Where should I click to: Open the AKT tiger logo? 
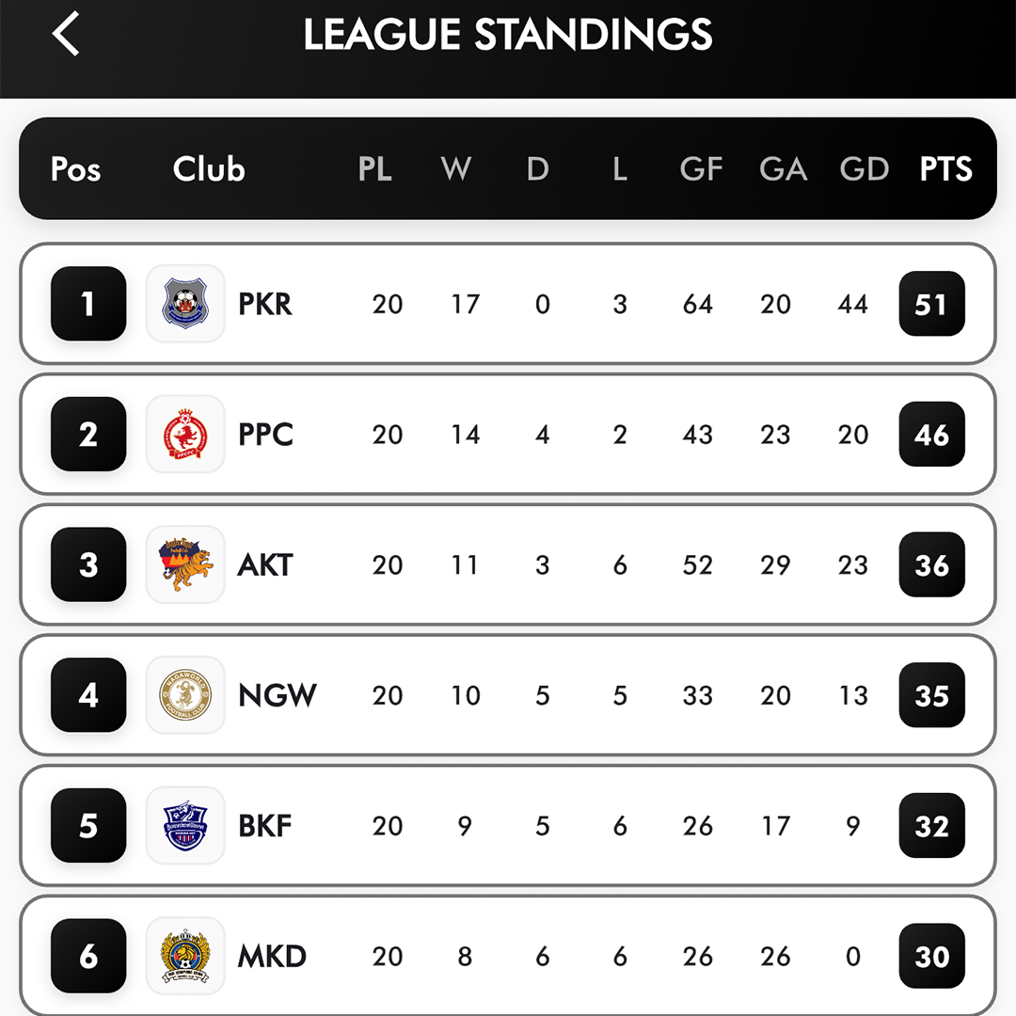point(185,564)
